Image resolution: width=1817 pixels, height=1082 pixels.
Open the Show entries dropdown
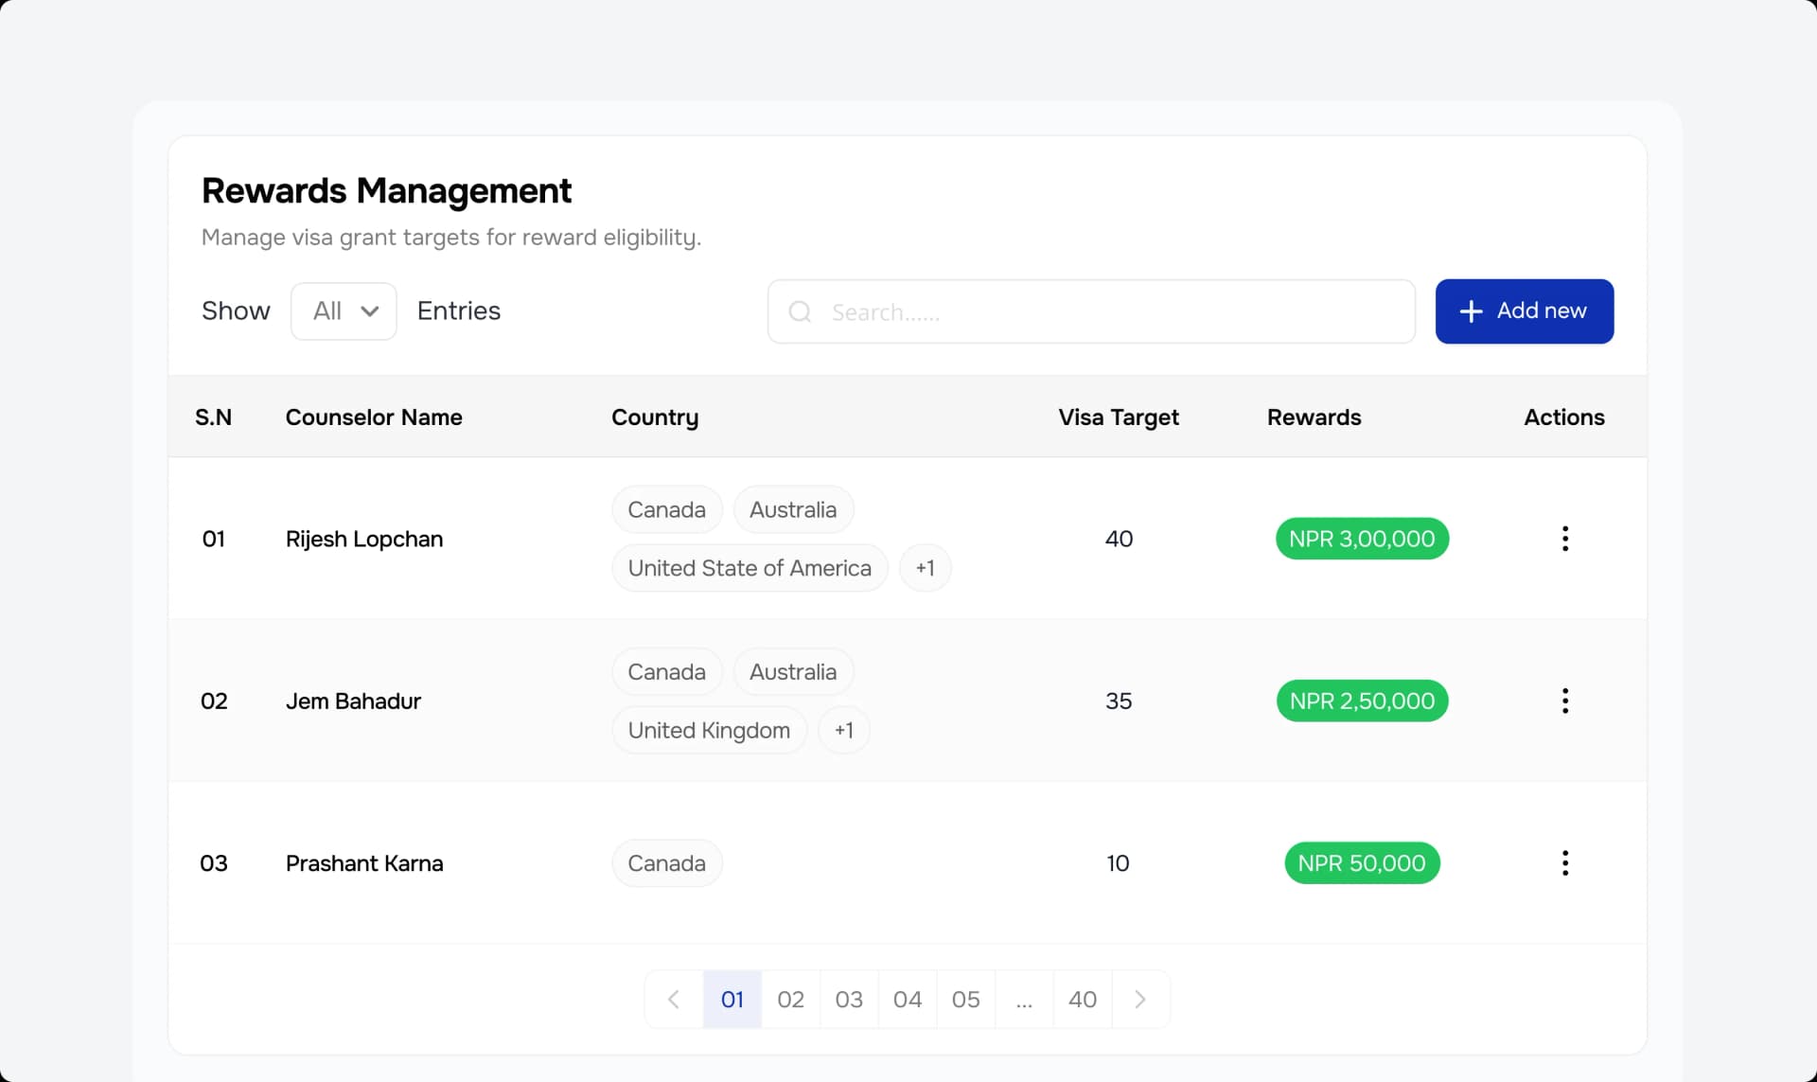pos(343,310)
